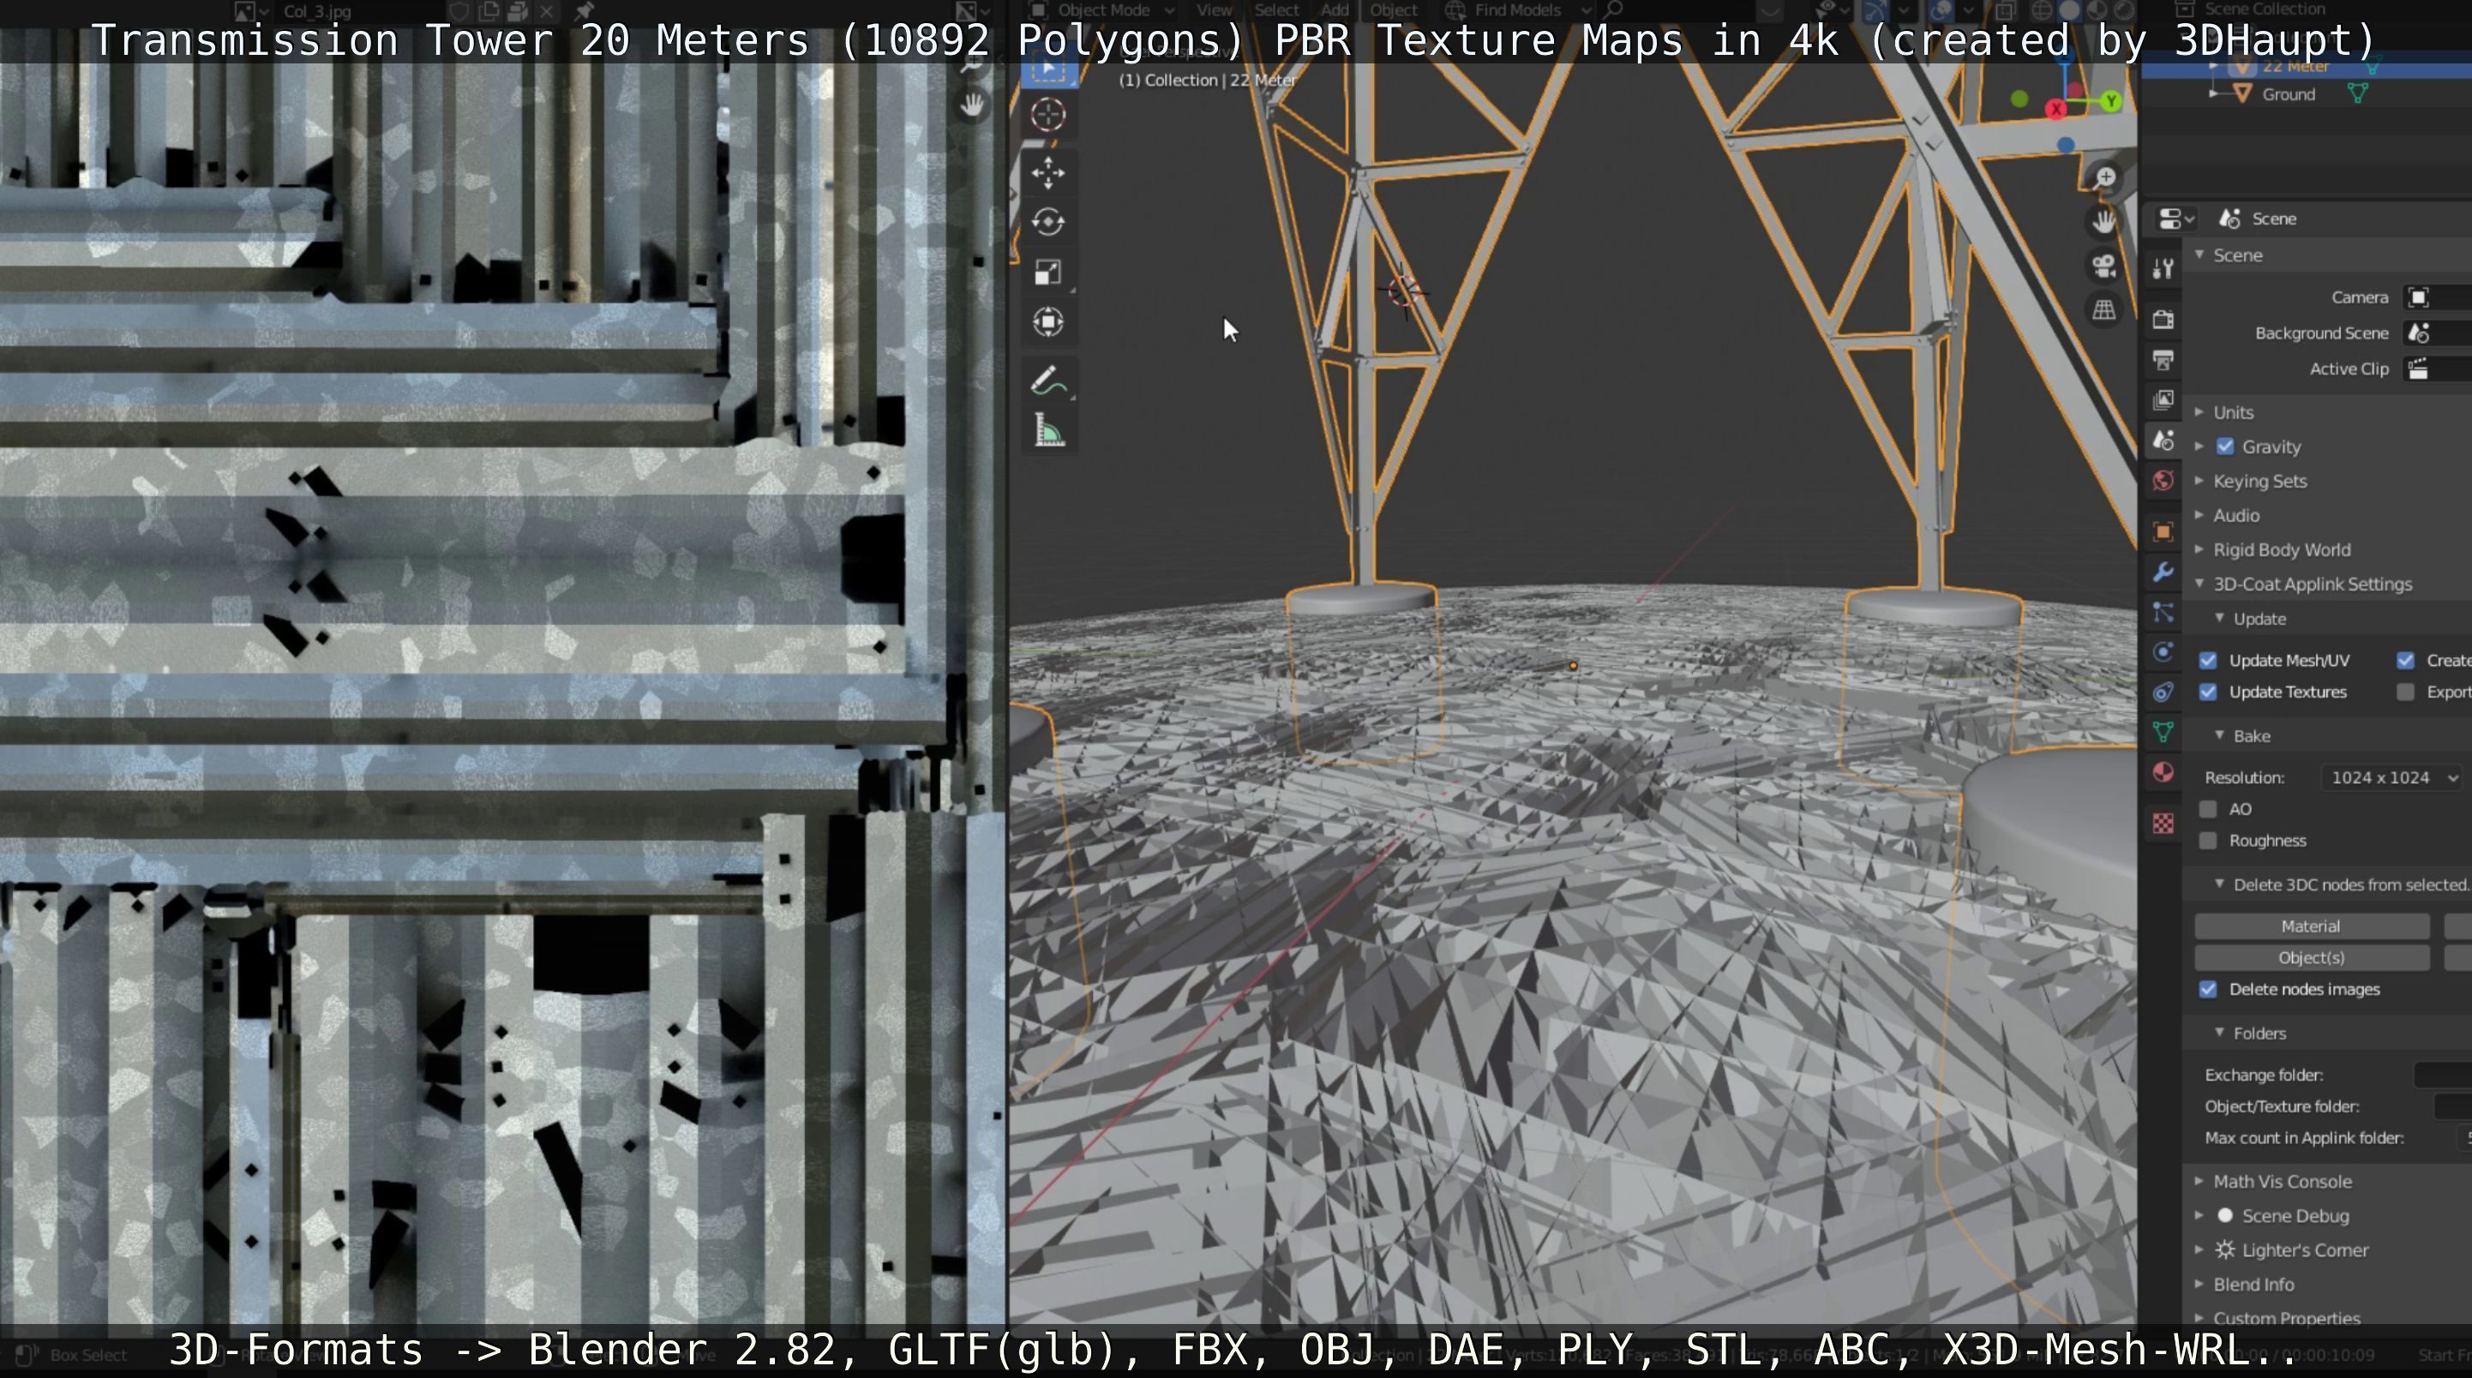Screen dimensions: 2472x1378
Task: Click Ground's green mesh data icon
Action: click(x=2358, y=94)
